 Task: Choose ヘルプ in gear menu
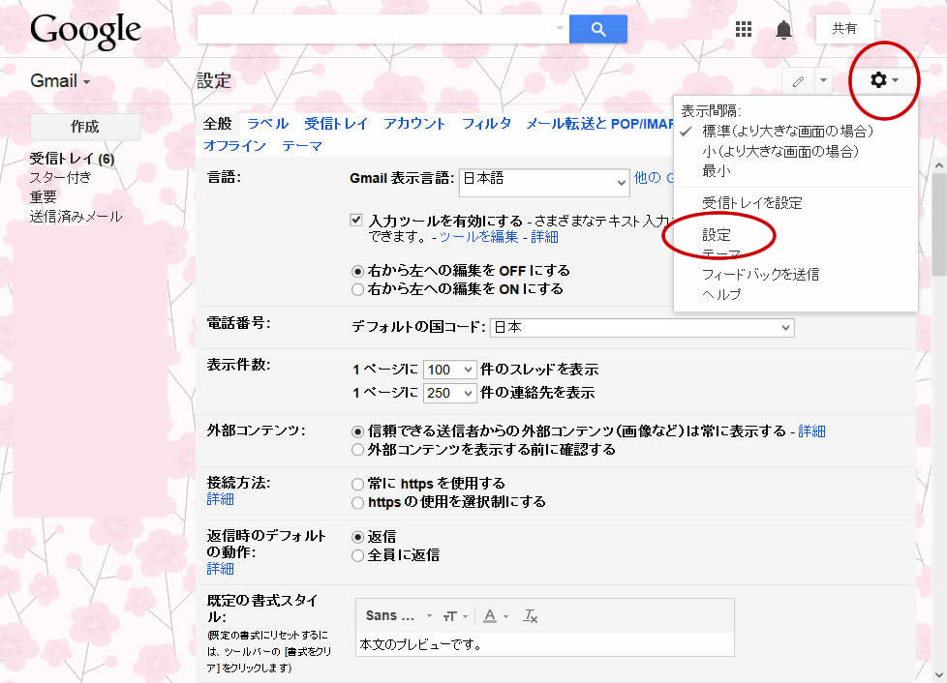click(x=721, y=294)
